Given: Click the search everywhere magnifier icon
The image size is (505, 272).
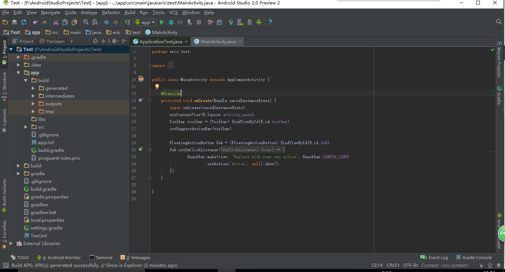Looking at the screenshot, I should tap(498, 22).
